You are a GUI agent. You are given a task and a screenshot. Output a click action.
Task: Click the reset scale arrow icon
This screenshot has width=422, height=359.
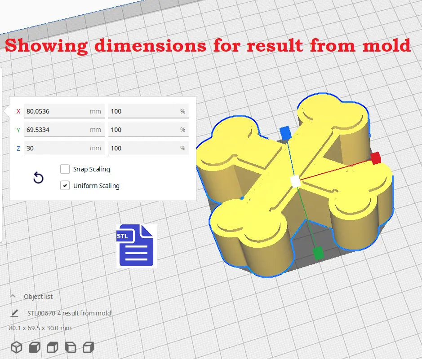tap(39, 178)
